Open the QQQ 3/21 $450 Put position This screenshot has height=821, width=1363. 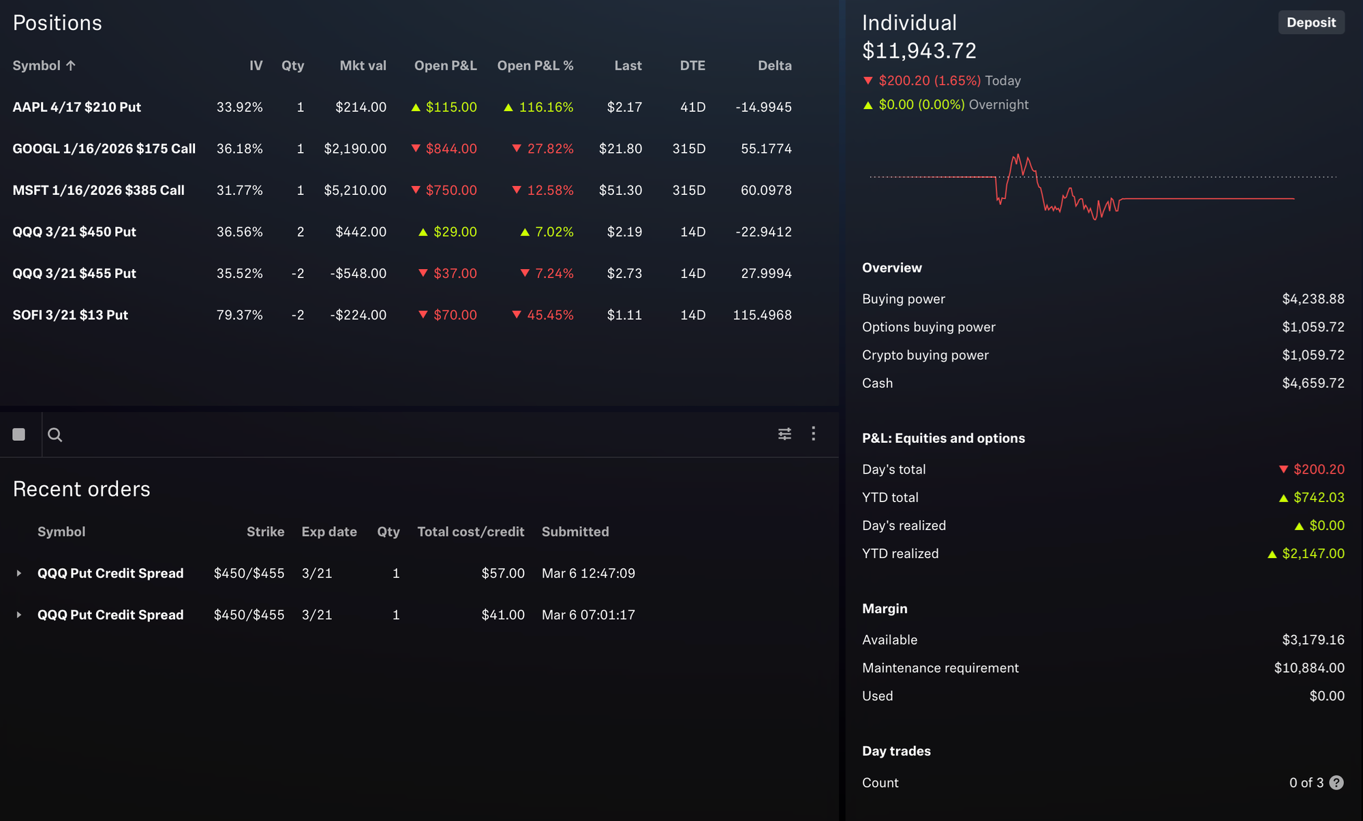[x=74, y=232]
